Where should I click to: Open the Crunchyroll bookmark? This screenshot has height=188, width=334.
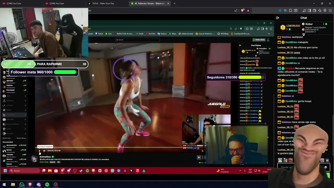coord(240,34)
